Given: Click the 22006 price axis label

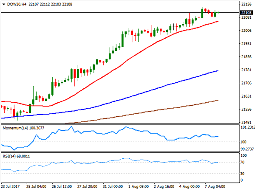Looking at the screenshot, I should coord(246,31).
